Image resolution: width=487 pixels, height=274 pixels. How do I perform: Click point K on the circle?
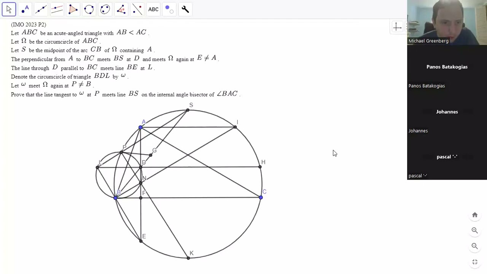(188, 258)
